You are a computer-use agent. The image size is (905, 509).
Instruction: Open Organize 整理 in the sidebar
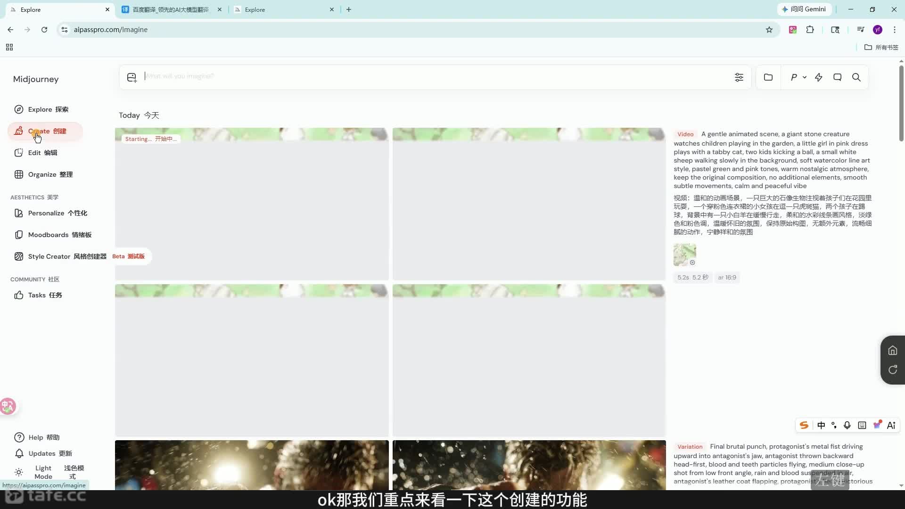(x=45, y=174)
